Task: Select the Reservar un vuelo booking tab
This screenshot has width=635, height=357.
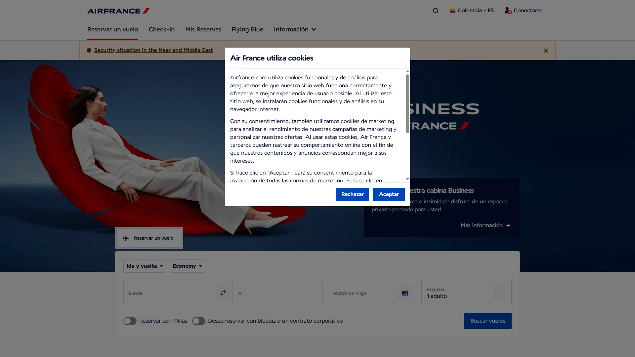Action: click(149, 238)
